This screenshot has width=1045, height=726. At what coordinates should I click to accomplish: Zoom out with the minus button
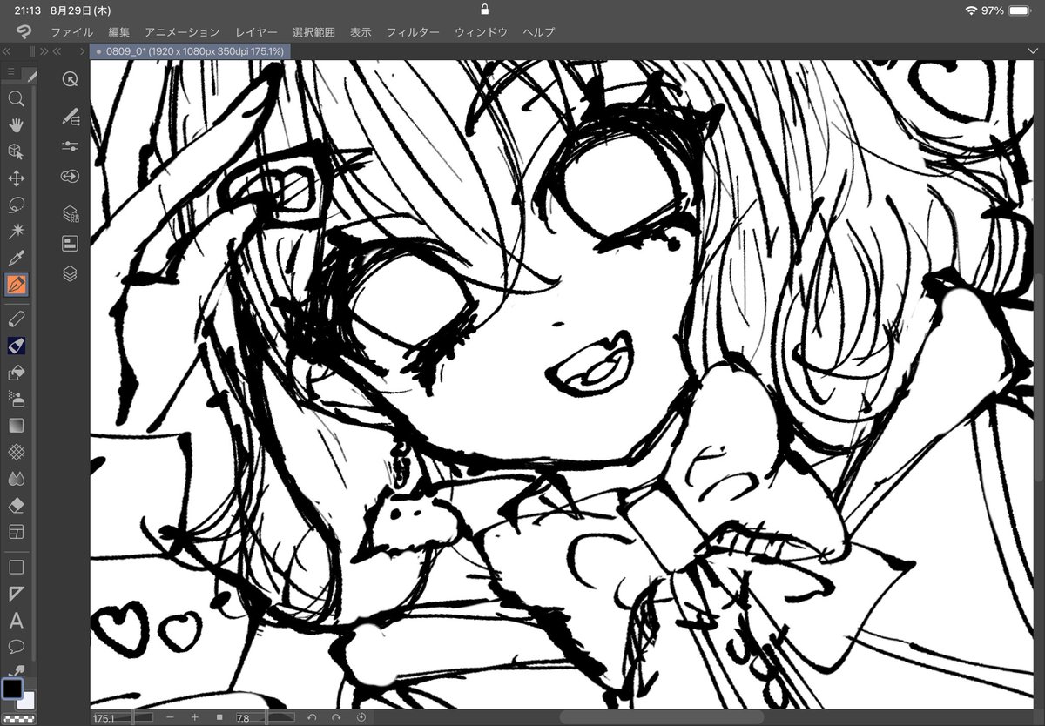click(x=169, y=717)
